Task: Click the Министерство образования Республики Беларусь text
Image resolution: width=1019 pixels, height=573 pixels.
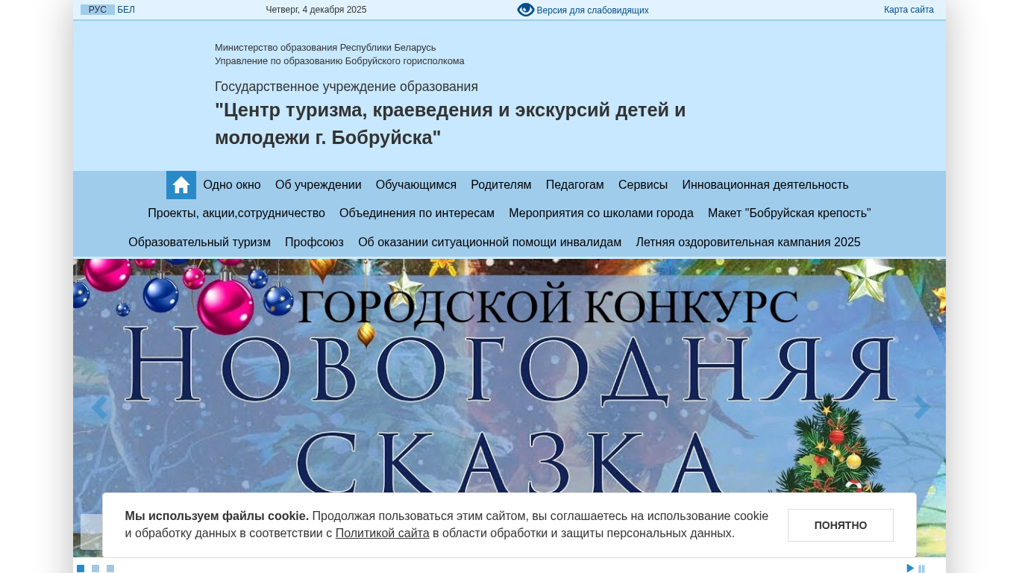Action: point(325,48)
